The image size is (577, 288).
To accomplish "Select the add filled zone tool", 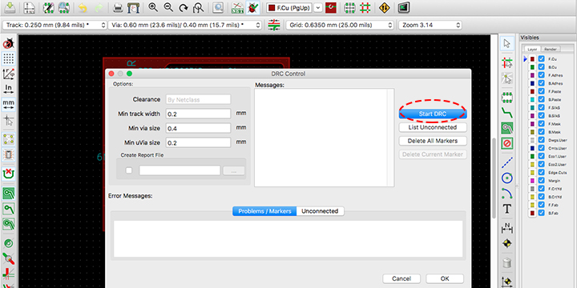I will coord(507,128).
